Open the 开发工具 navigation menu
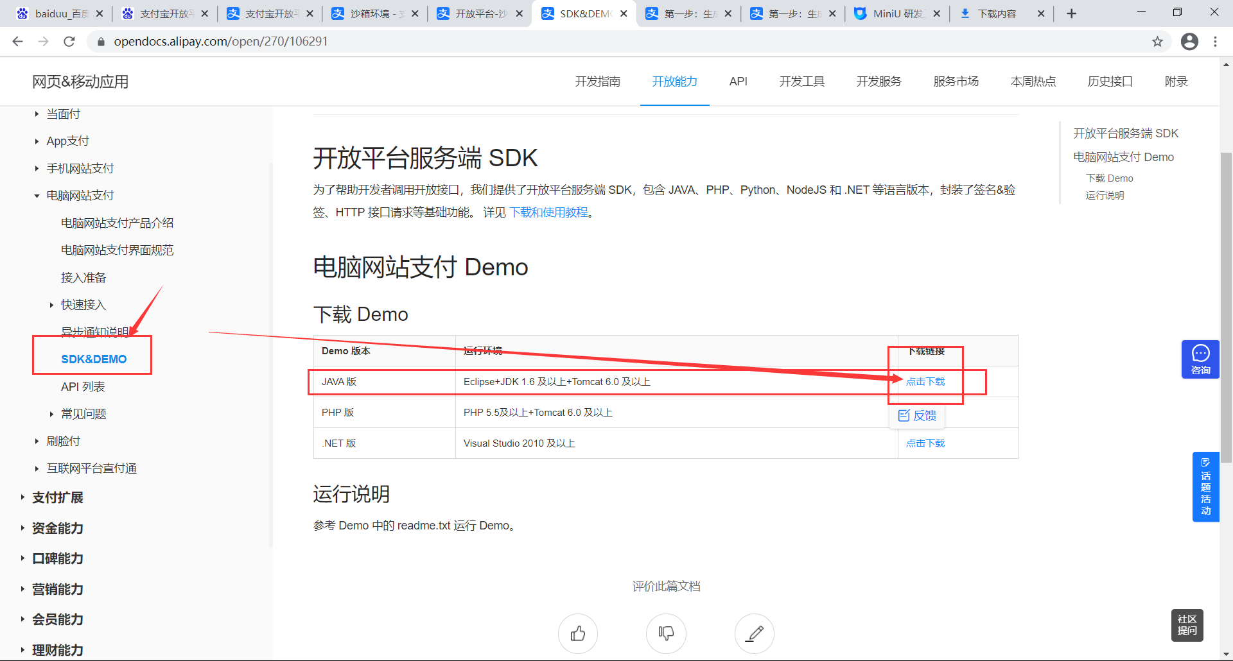The height and width of the screenshot is (661, 1233). 802,82
